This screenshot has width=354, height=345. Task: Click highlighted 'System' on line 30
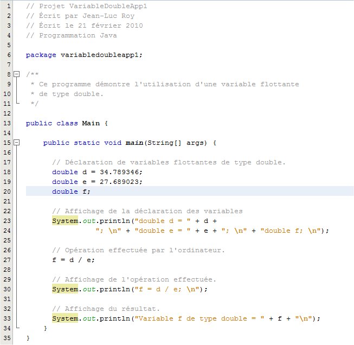pyautogui.click(x=65, y=289)
